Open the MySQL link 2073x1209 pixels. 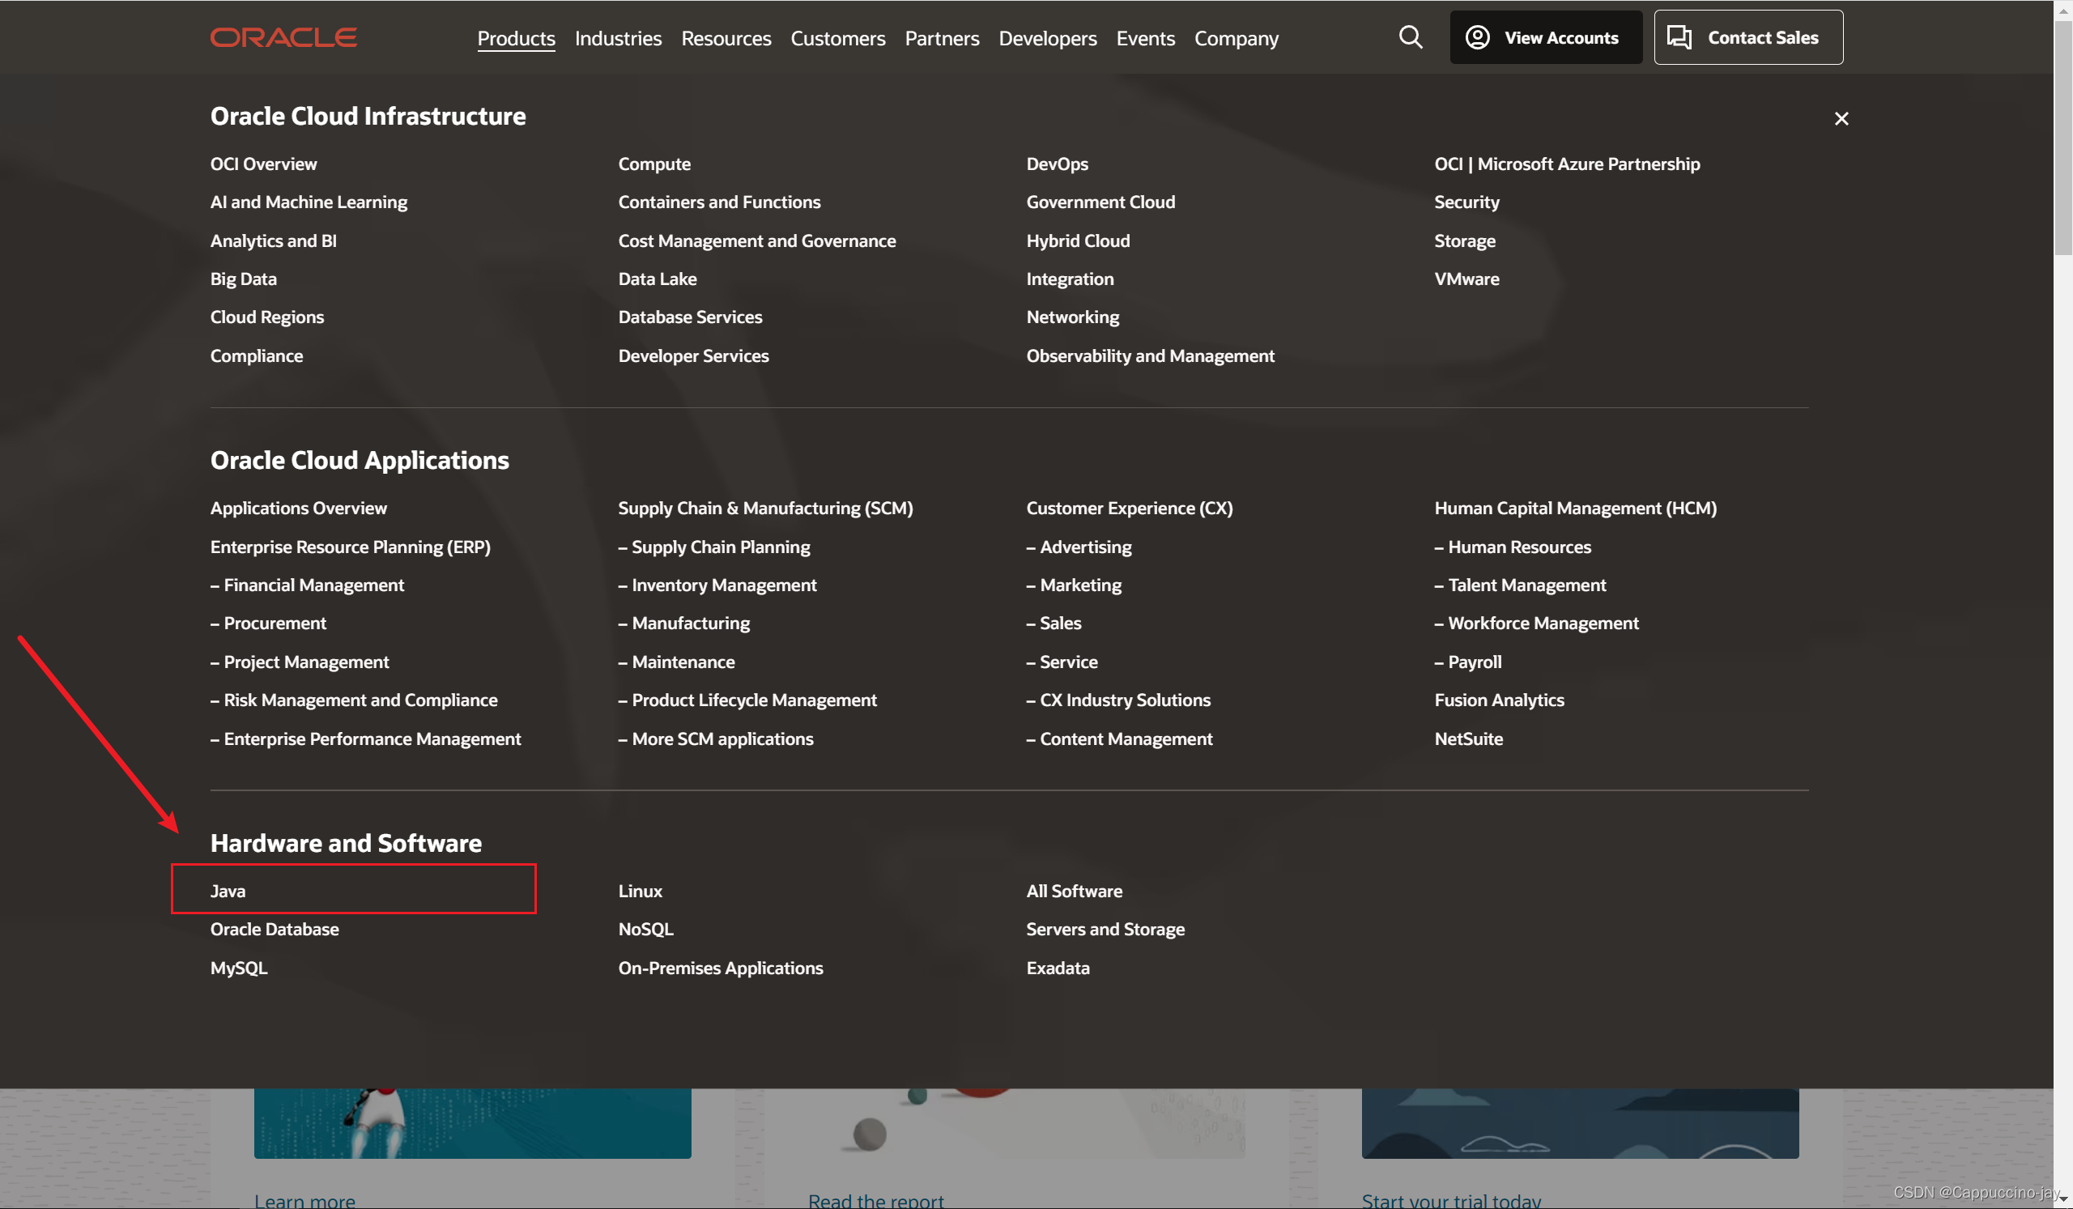pyautogui.click(x=239, y=968)
